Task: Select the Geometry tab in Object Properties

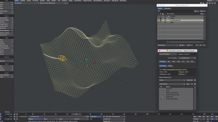Action: 163,66
